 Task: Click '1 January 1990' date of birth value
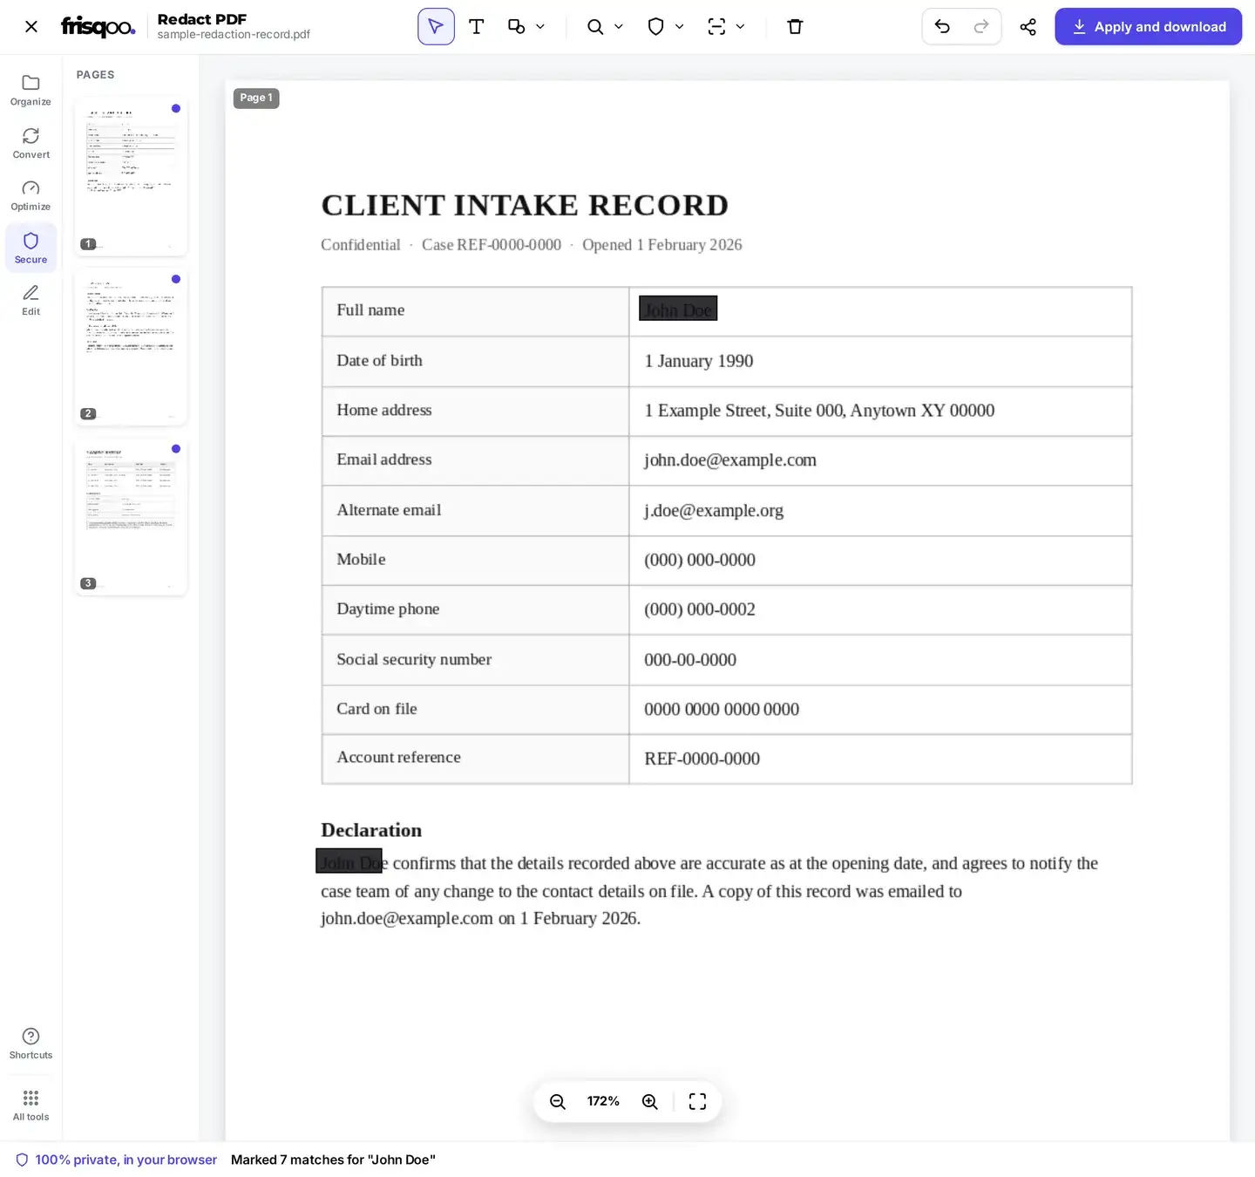699,361
